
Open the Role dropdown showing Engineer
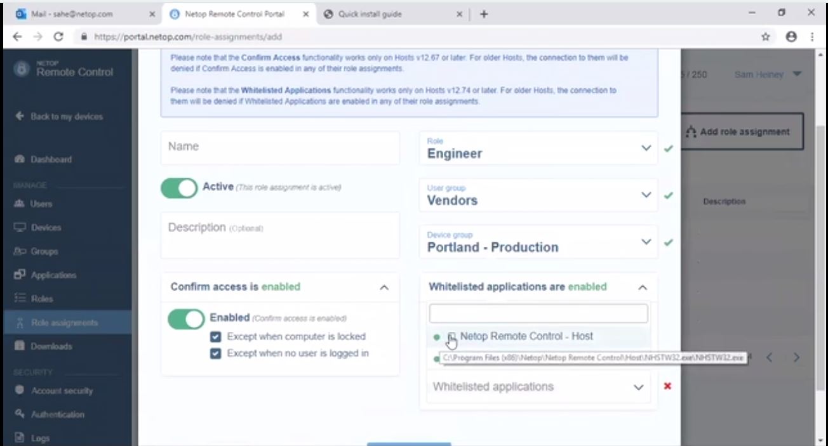(538, 148)
